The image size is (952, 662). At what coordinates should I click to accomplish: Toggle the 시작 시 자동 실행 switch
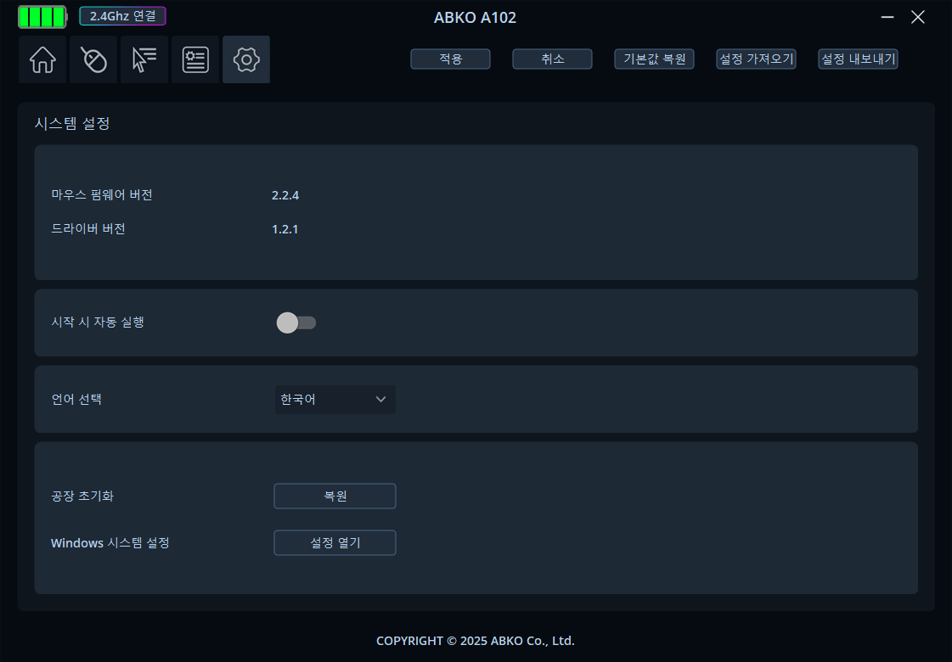point(296,323)
